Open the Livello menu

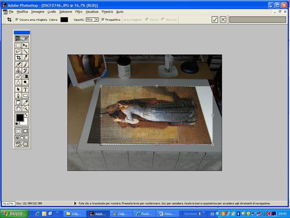click(x=52, y=12)
